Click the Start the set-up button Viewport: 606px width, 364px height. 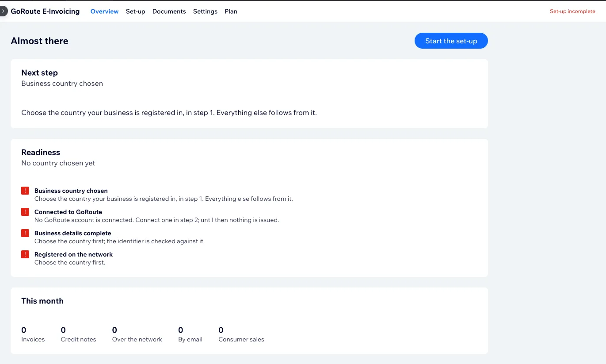click(451, 41)
